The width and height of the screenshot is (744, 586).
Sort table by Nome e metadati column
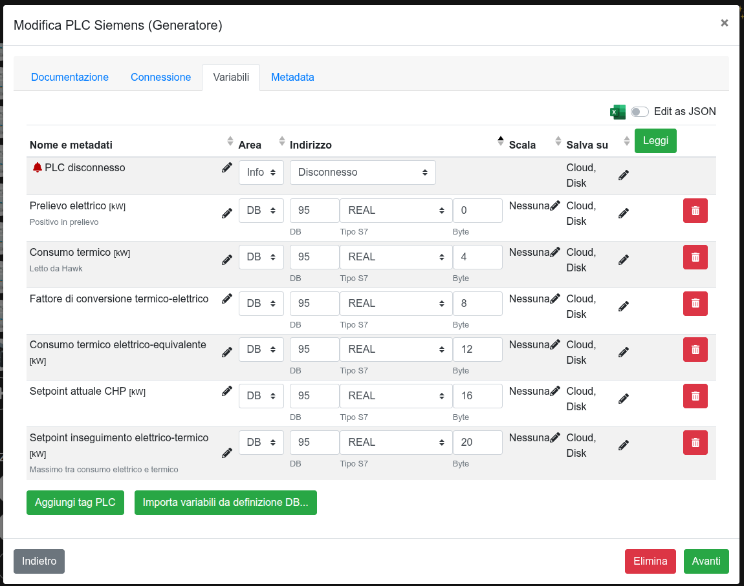pyautogui.click(x=230, y=141)
